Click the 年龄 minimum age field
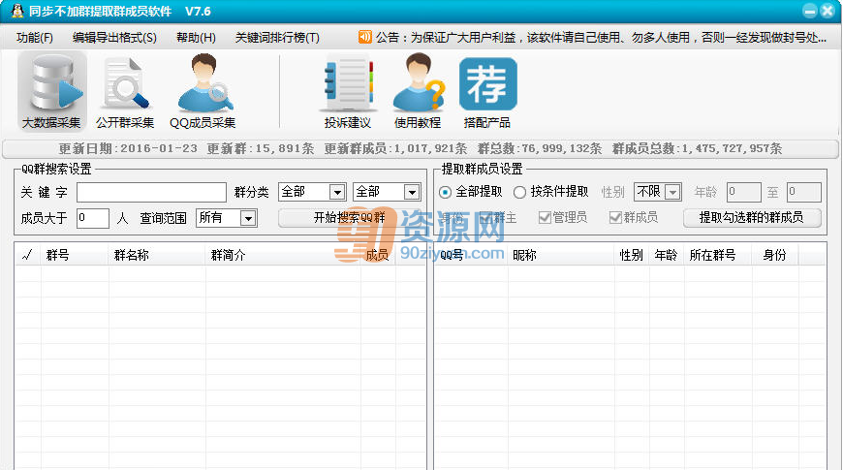 coord(743,192)
